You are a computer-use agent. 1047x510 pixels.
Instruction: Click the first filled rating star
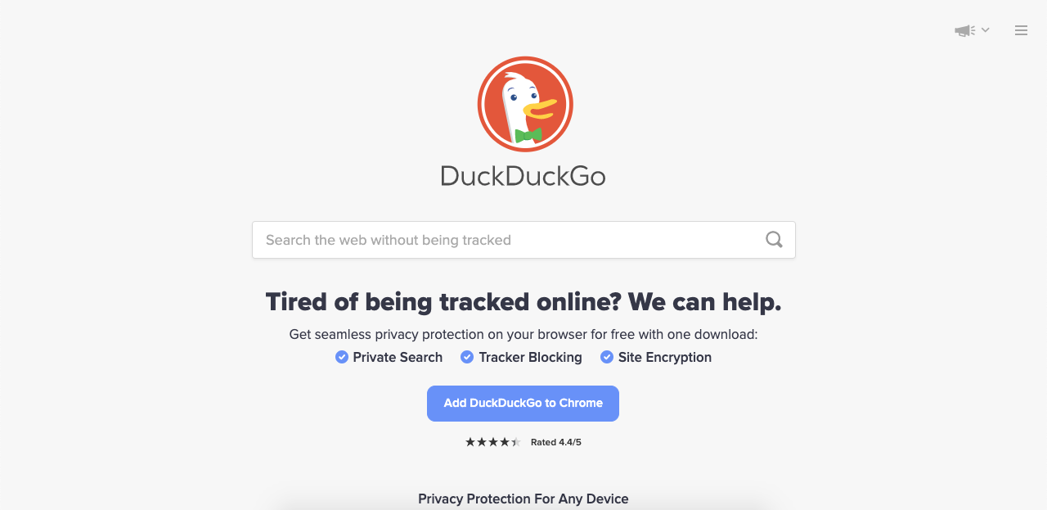point(470,442)
